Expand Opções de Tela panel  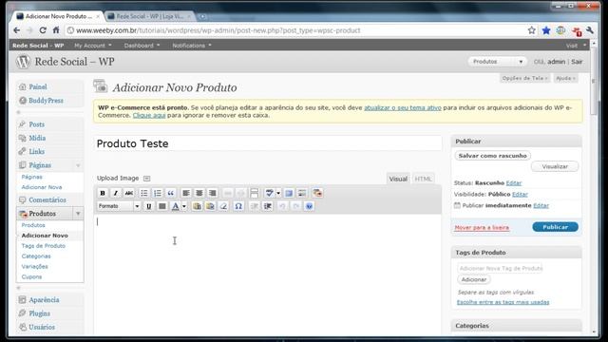pyautogui.click(x=524, y=78)
